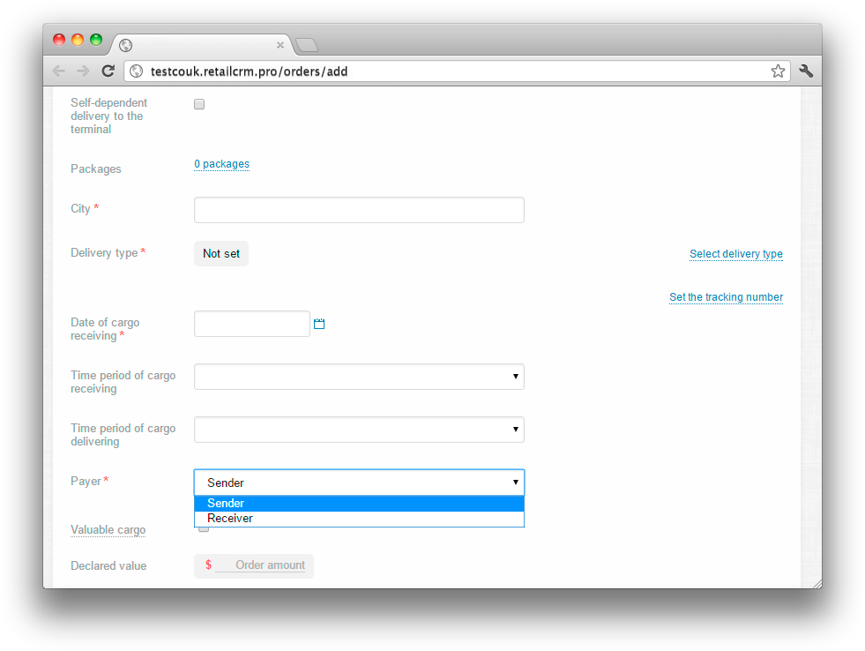Bookmark page with the star icon
The height and width of the screenshot is (651, 865).
pyautogui.click(x=778, y=71)
